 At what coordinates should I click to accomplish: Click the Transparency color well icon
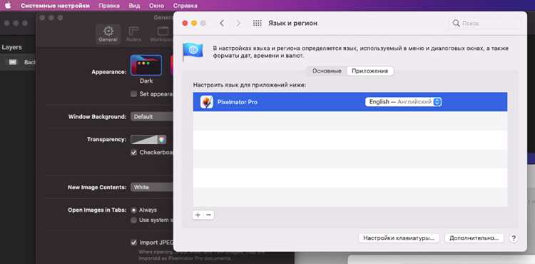point(162,139)
